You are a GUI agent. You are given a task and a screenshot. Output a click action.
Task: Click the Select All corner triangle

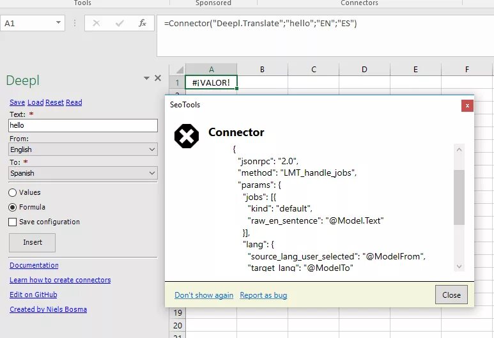coord(180,70)
